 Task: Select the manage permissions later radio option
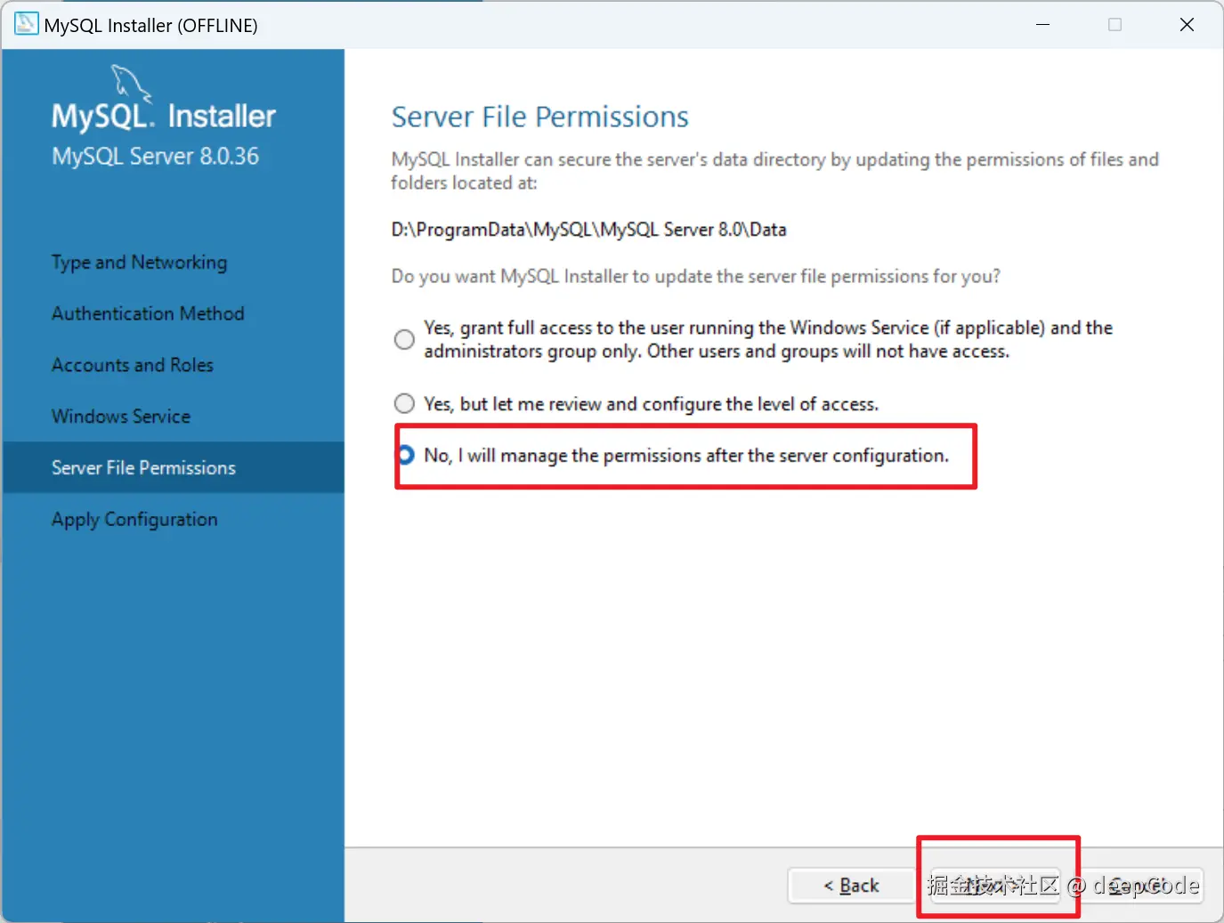pos(406,456)
